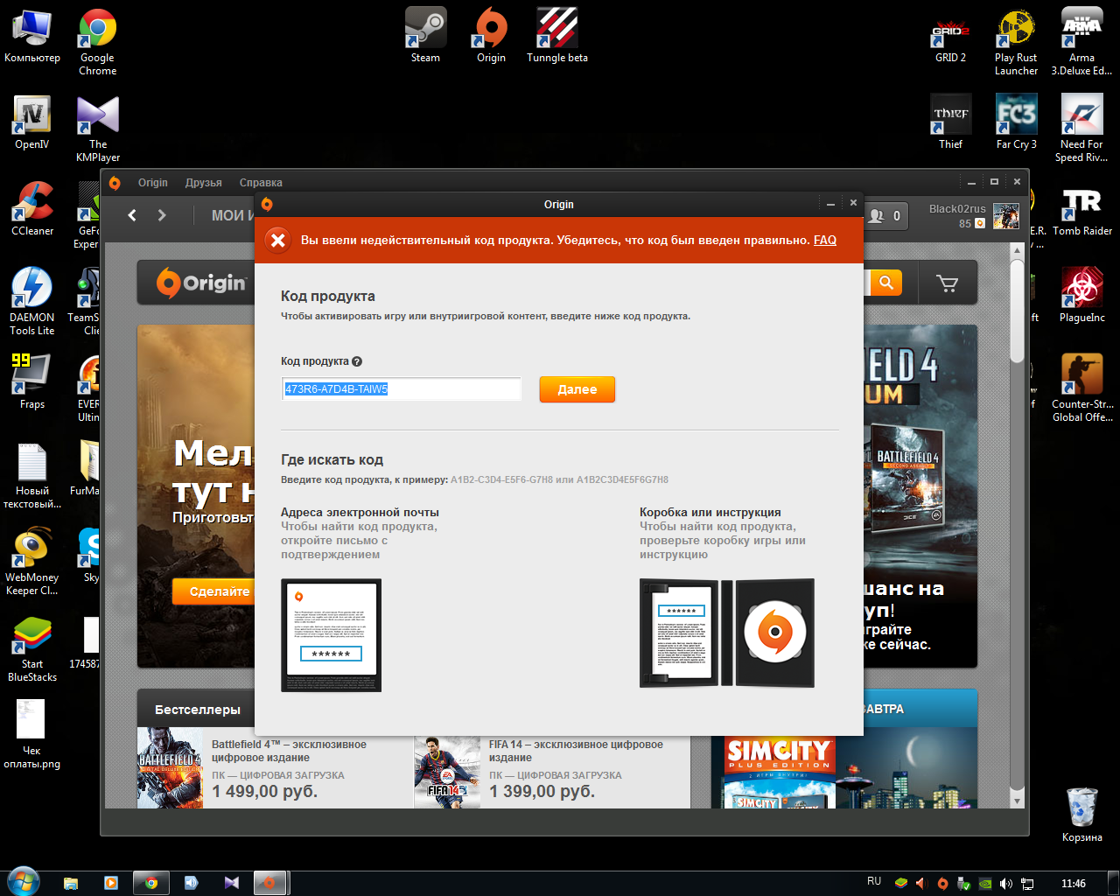Go back with Origin navigation arrow
The width and height of the screenshot is (1120, 896).
coord(132,215)
